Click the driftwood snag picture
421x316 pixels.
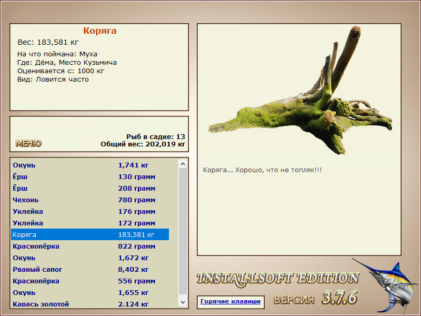pyautogui.click(x=299, y=90)
